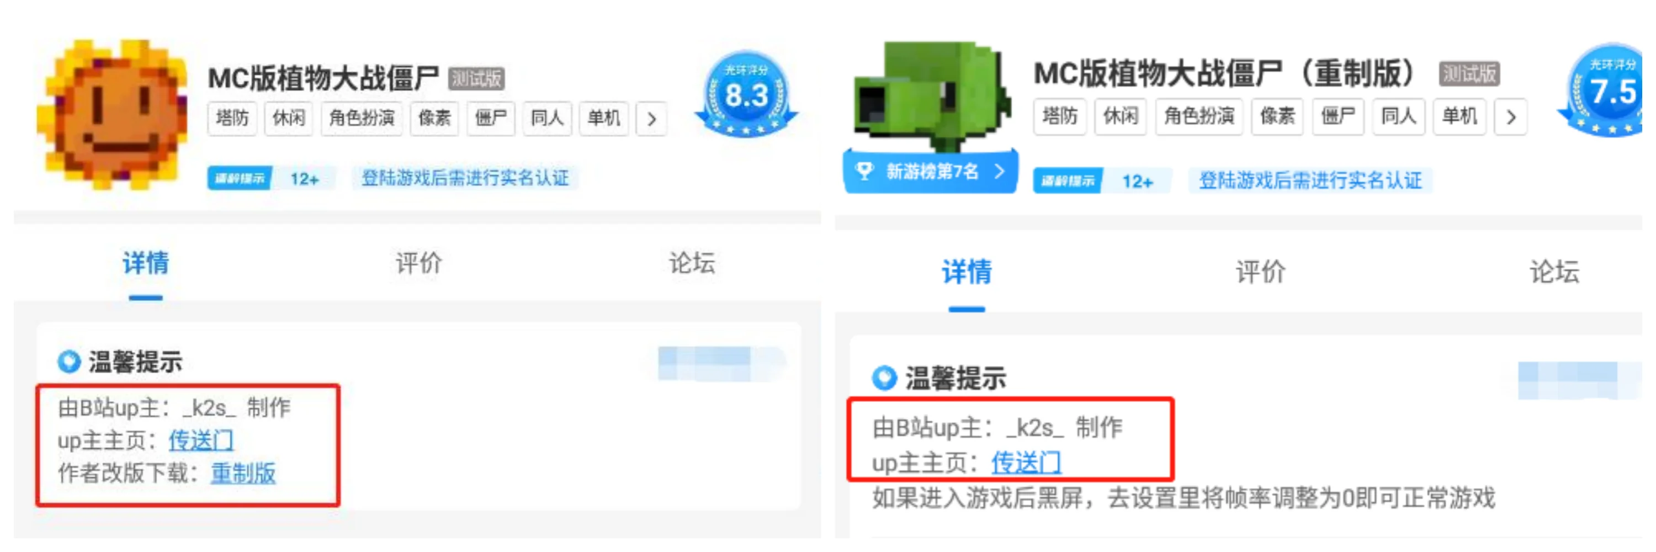Click the 8.3 rating badge

pos(746,94)
